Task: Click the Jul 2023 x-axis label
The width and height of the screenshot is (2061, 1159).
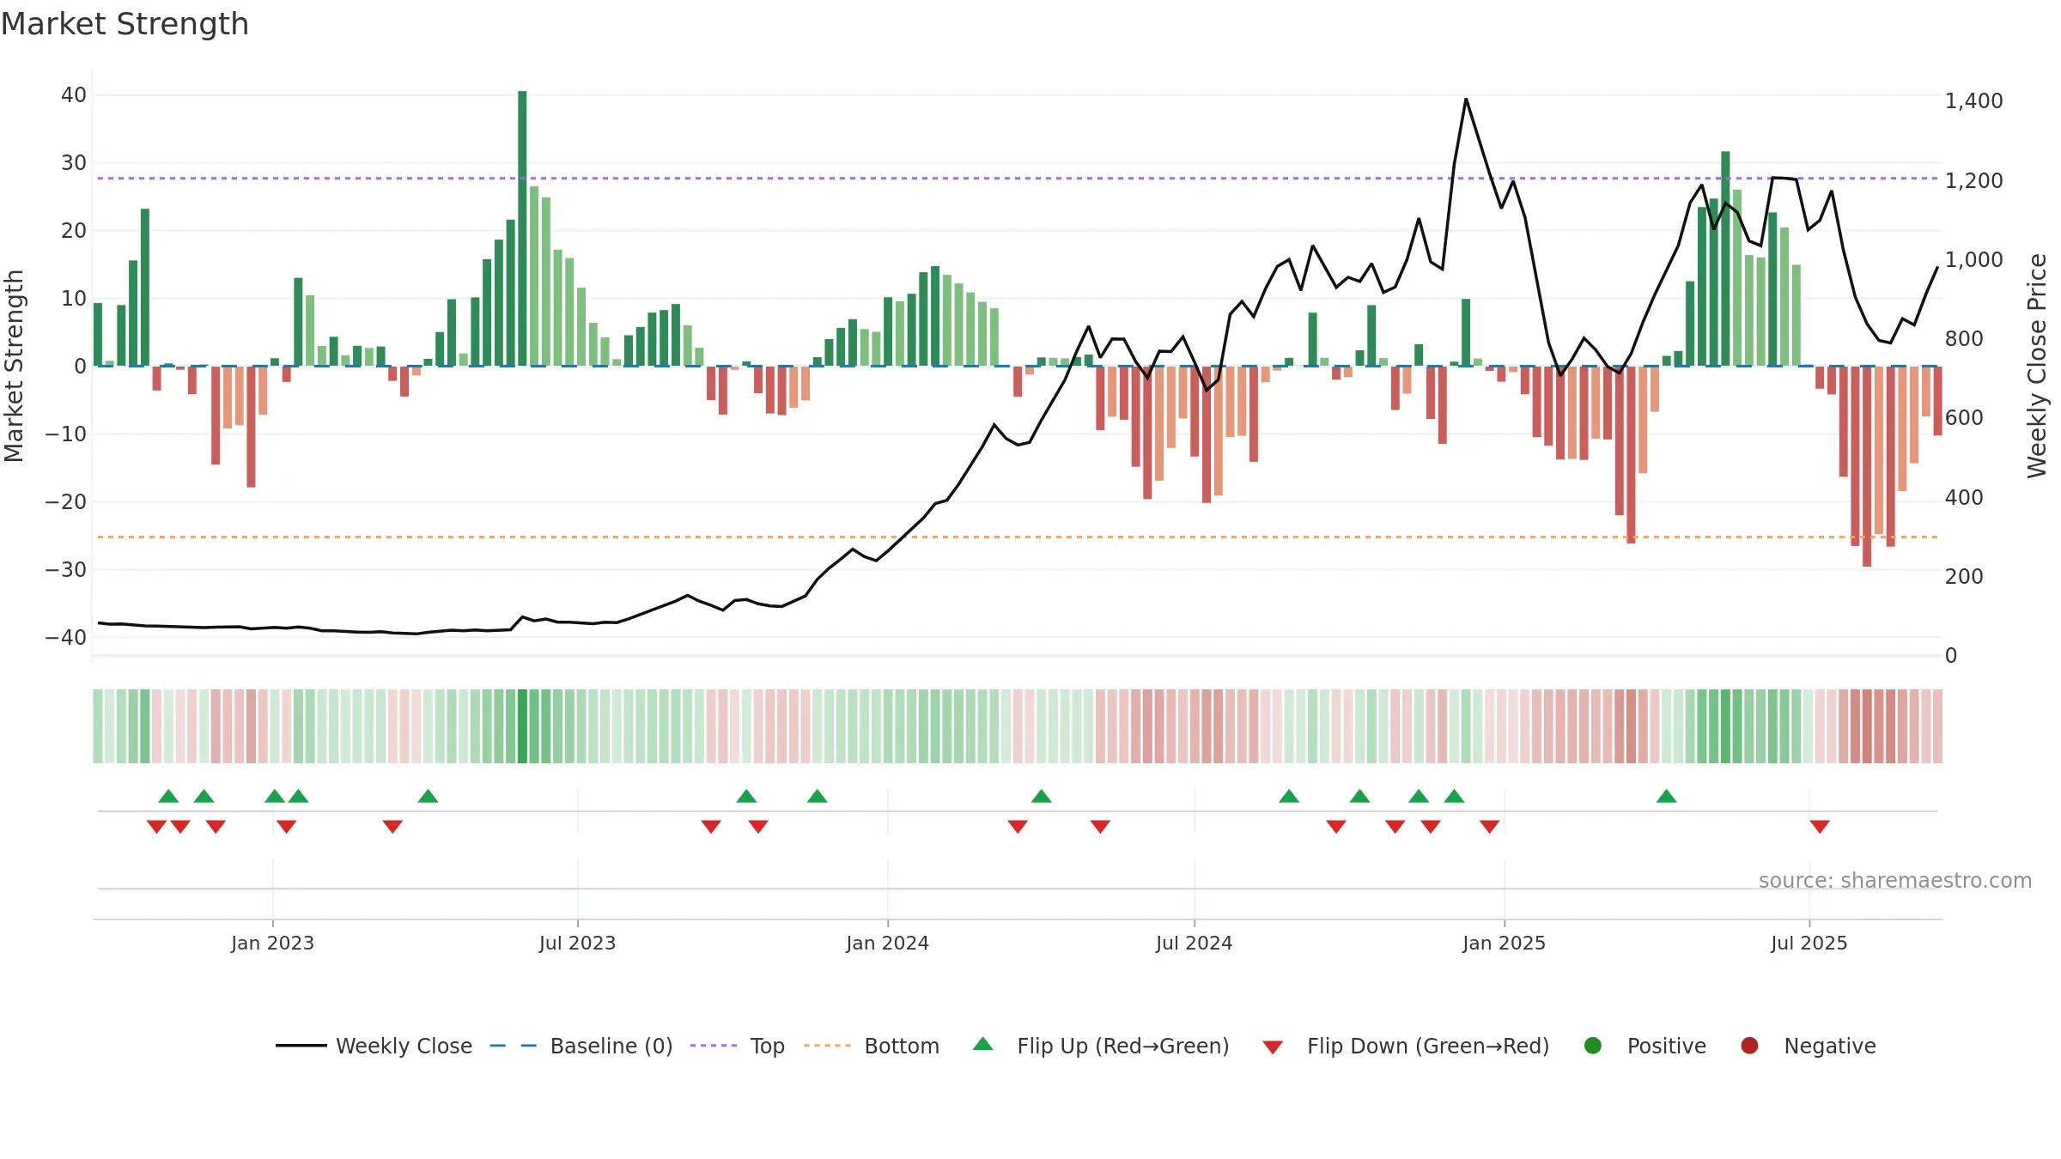Action: tap(577, 944)
